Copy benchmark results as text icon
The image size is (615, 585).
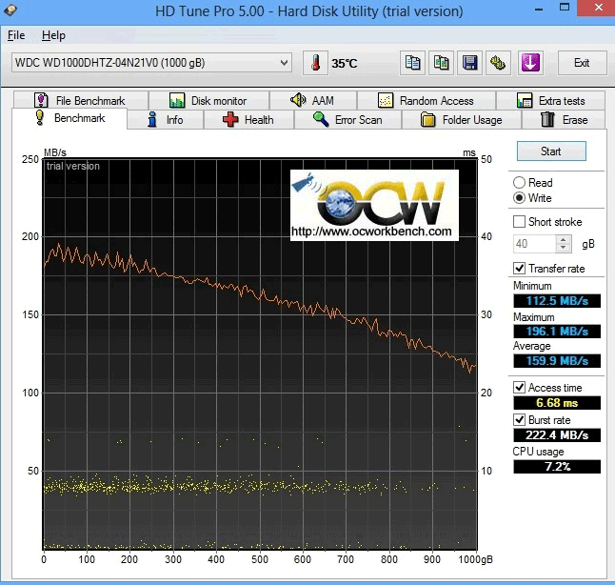pos(412,63)
